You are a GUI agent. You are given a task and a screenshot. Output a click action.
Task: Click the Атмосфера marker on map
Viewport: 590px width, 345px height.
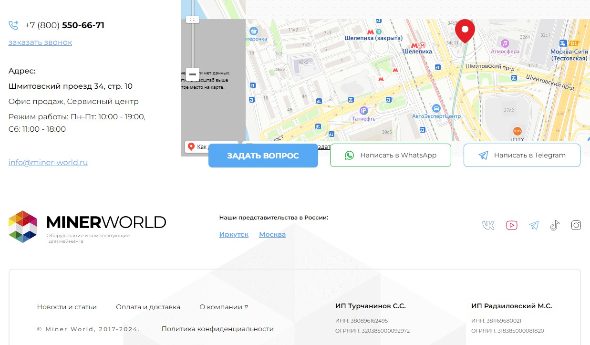505,43
